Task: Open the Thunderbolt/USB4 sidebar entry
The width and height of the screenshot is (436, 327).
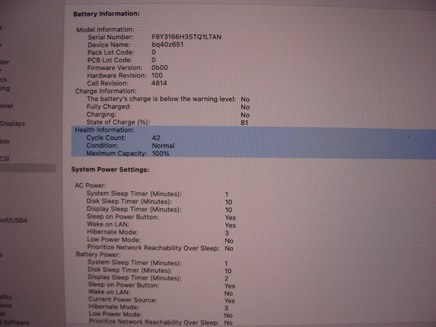Action: (14, 220)
